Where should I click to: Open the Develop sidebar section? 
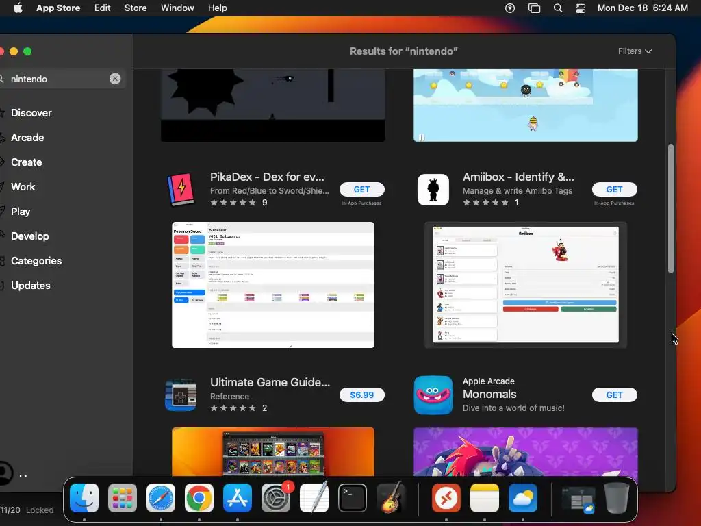click(30, 236)
